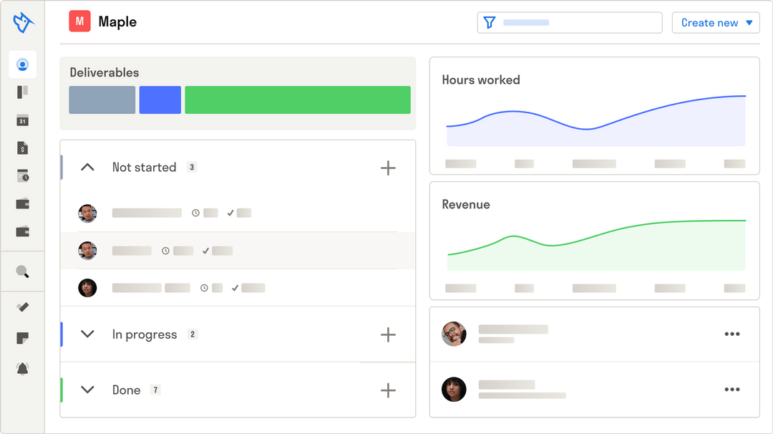This screenshot has width=773, height=434.
Task: Open options menu for glasses-wearing member
Action: click(732, 334)
